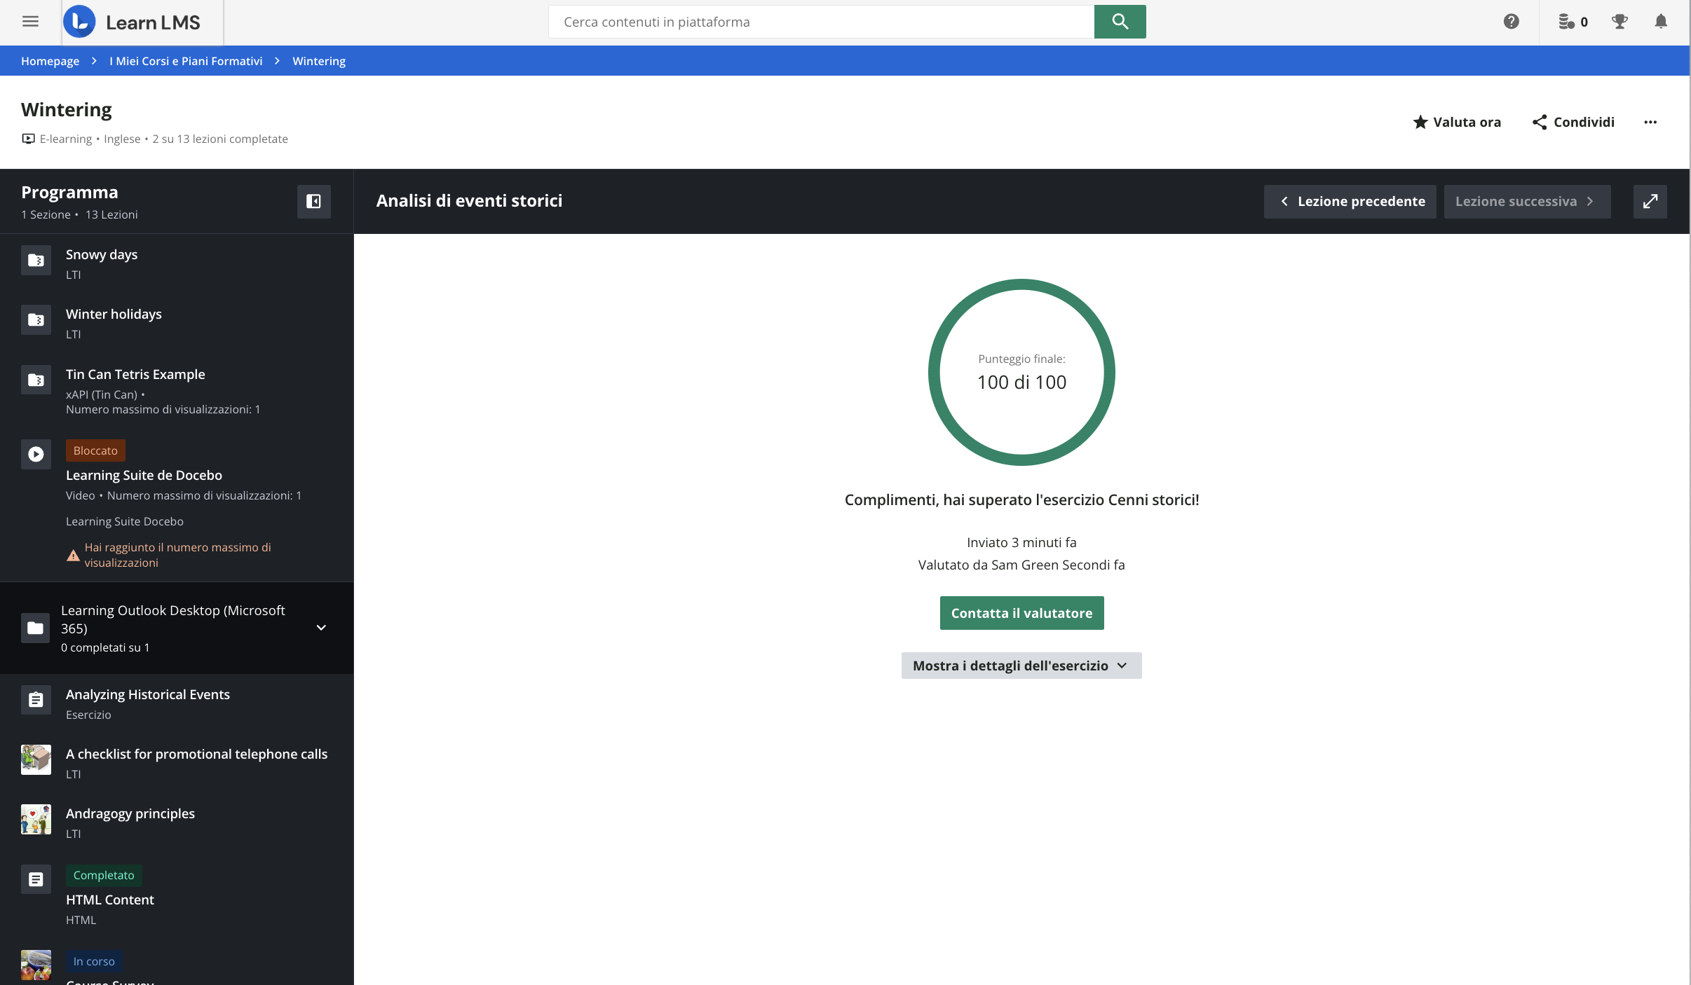Expand the Learning Outlook Desktop folder chevron

321,628
